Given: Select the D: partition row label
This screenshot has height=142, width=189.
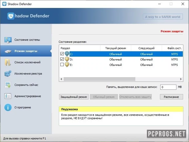Looking at the screenshot, I should 71,59.
